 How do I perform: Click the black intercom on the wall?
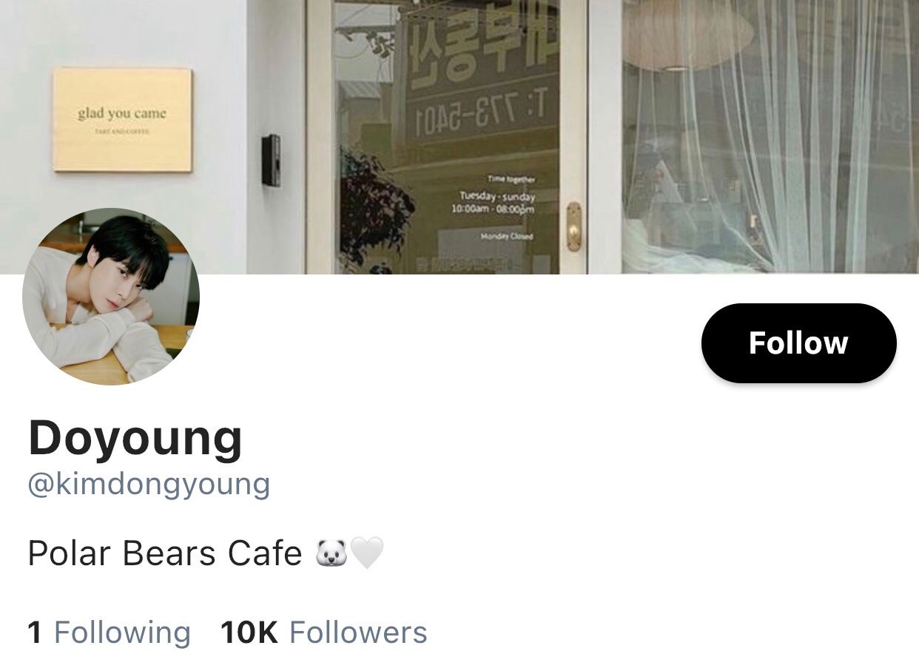pos(271,160)
